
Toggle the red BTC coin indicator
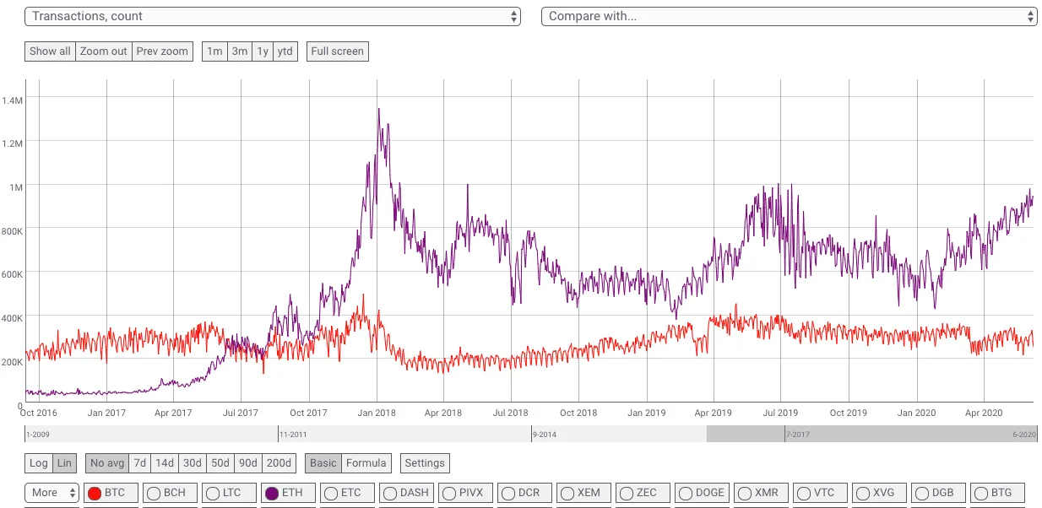[x=95, y=494]
